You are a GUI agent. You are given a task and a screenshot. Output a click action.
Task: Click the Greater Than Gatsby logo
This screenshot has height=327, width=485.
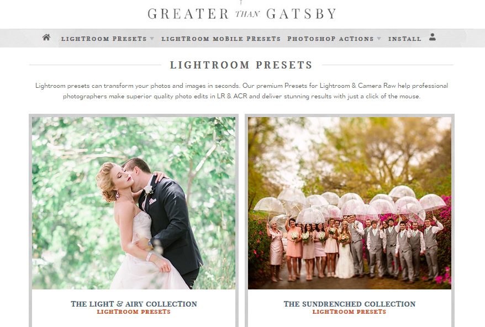(x=242, y=14)
